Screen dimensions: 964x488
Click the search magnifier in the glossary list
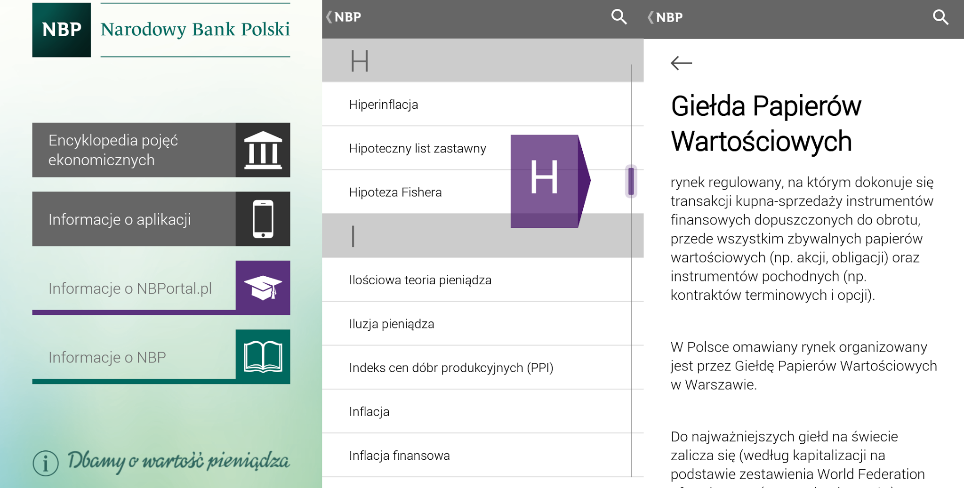click(619, 17)
